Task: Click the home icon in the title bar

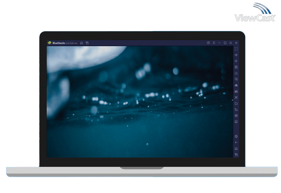Action: pyautogui.click(x=81, y=43)
